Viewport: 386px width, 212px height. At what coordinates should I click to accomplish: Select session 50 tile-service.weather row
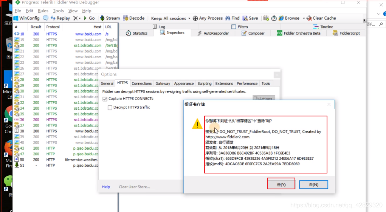pos(56,160)
